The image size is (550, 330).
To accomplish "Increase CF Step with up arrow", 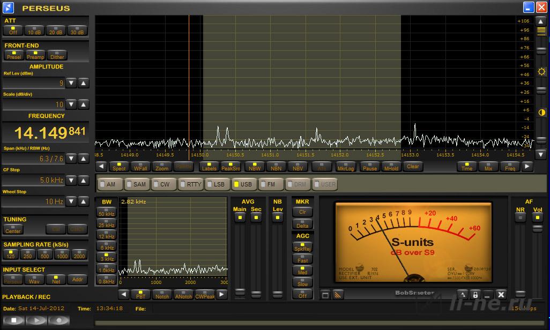I will point(84,180).
